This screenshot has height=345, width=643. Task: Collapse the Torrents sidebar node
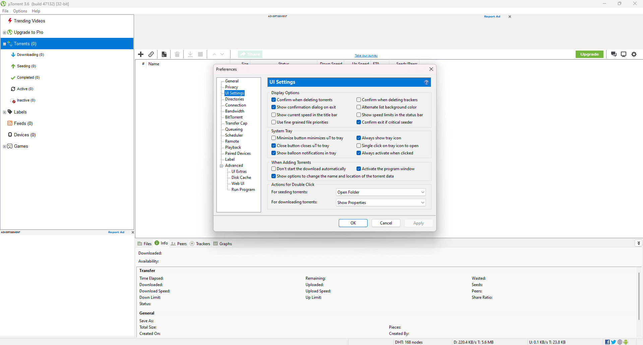click(4, 44)
